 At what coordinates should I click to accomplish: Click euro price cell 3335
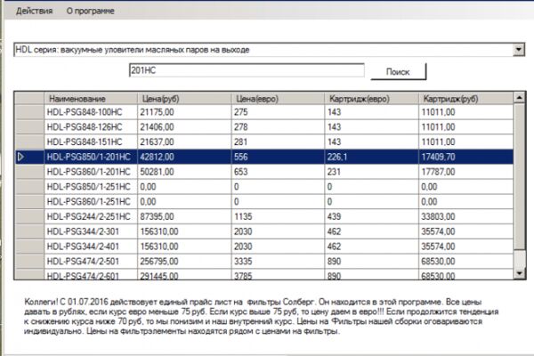278,262
